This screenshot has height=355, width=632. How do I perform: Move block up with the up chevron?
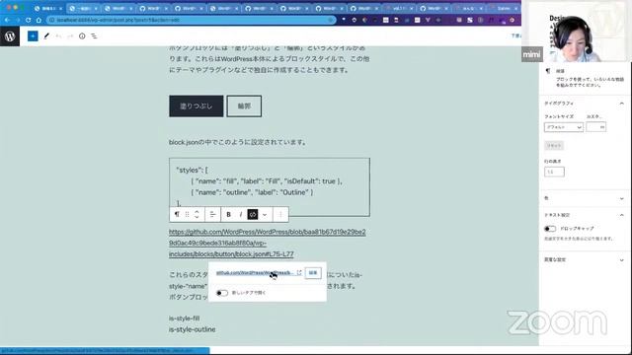(197, 212)
